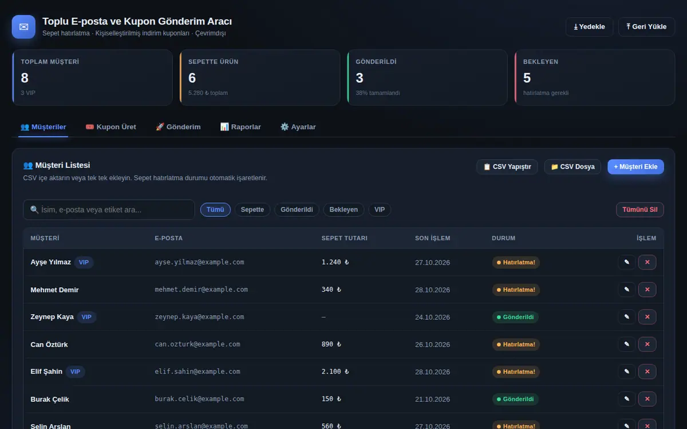Remove Elif Şahin using the X icon

pyautogui.click(x=647, y=372)
